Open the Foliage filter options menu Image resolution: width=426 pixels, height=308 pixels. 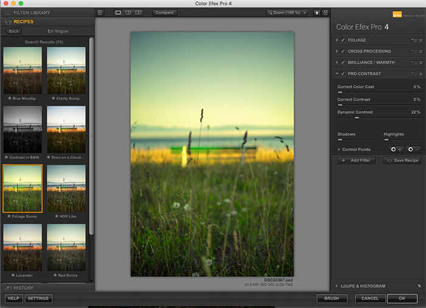point(414,40)
